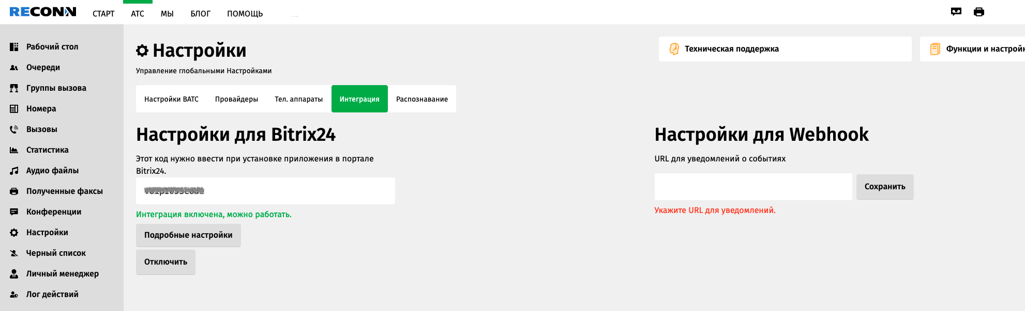The image size is (1025, 311).
Task: Open Номера in the sidebar
Action: tap(41, 109)
